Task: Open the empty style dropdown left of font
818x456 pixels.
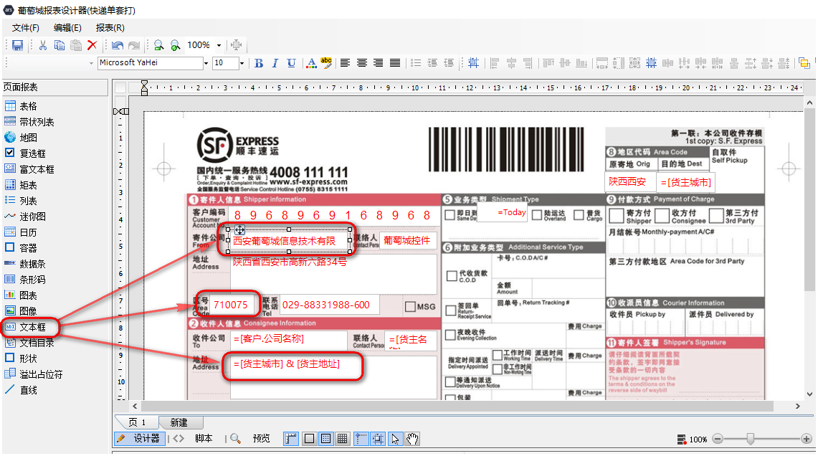Action: (91, 63)
